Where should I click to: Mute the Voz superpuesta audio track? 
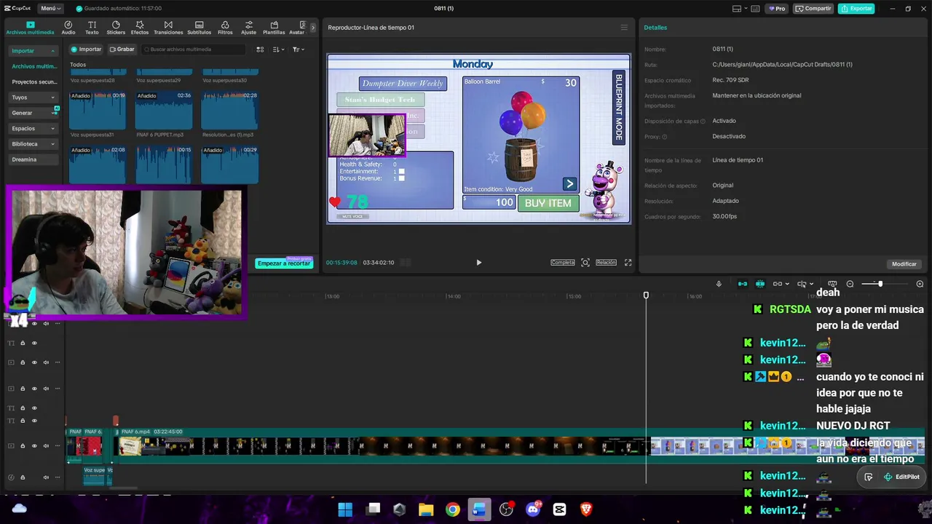click(46, 477)
